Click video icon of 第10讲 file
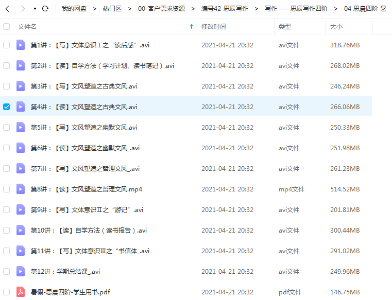The height and width of the screenshot is (300, 392). pyautogui.click(x=21, y=231)
